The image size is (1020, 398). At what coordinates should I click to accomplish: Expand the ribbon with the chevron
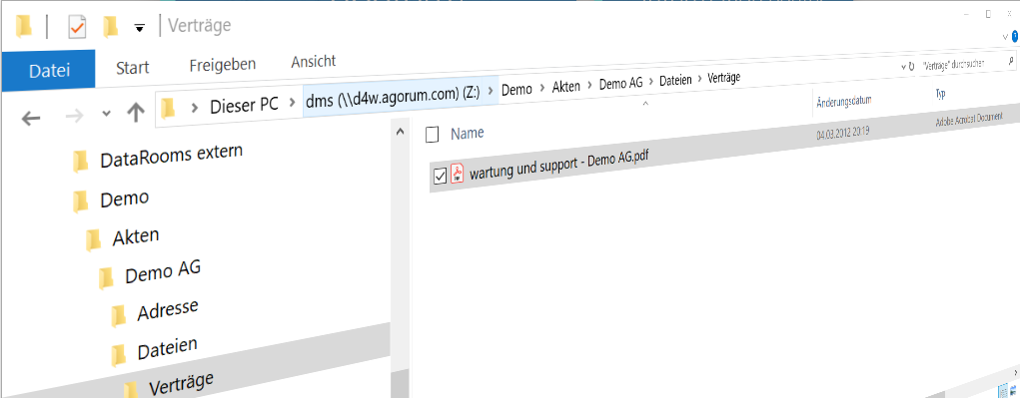click(1005, 38)
